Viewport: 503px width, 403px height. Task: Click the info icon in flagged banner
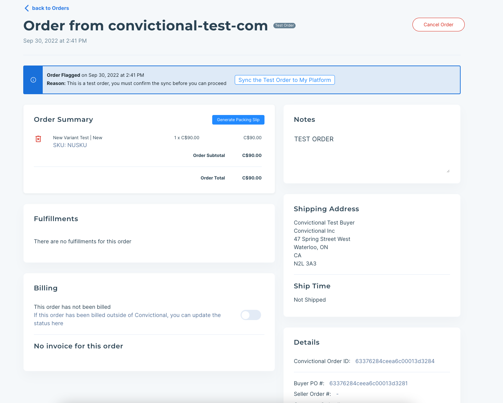[x=33, y=80]
